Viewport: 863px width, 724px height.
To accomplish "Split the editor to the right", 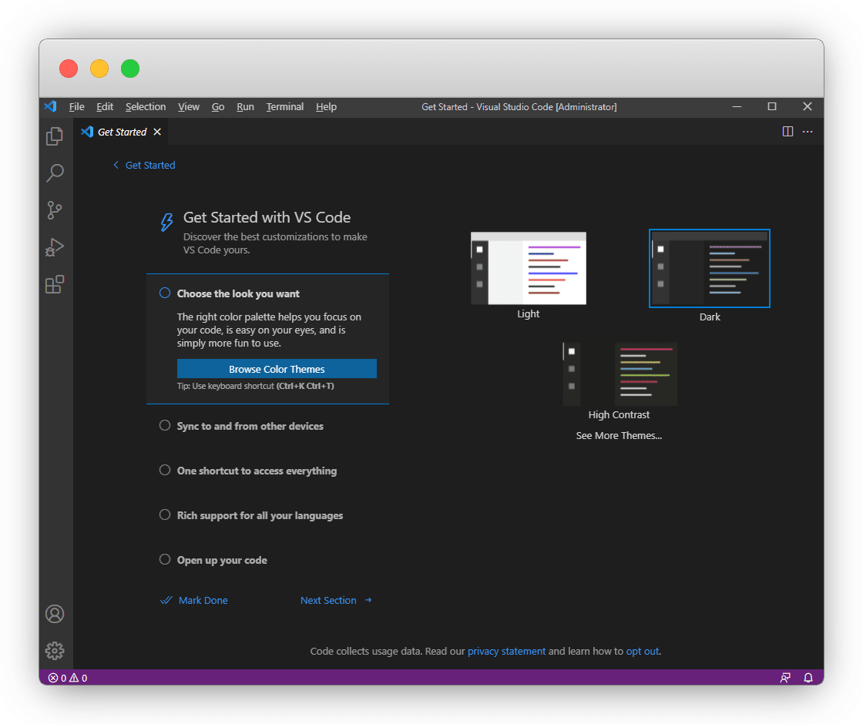I will tap(787, 132).
